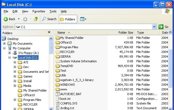The width and height of the screenshot is (174, 110).
Task: Collapse the Local Disk (C:) node
Action: [x=9, y=57]
